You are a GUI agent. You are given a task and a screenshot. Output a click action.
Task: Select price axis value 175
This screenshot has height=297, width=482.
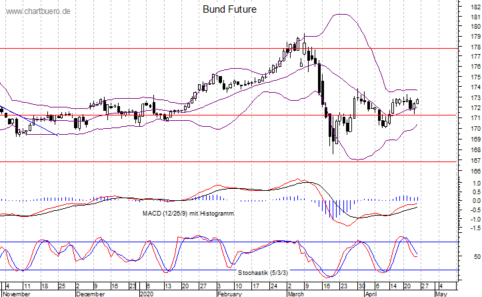click(475, 77)
